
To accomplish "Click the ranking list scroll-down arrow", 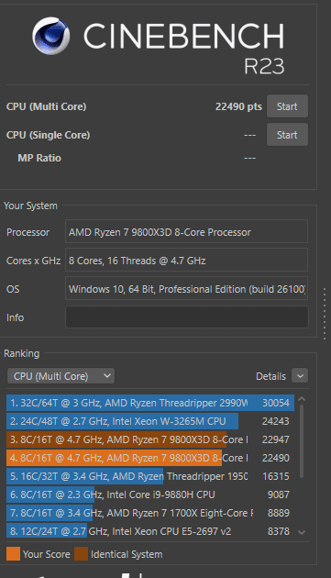I will tap(302, 532).
